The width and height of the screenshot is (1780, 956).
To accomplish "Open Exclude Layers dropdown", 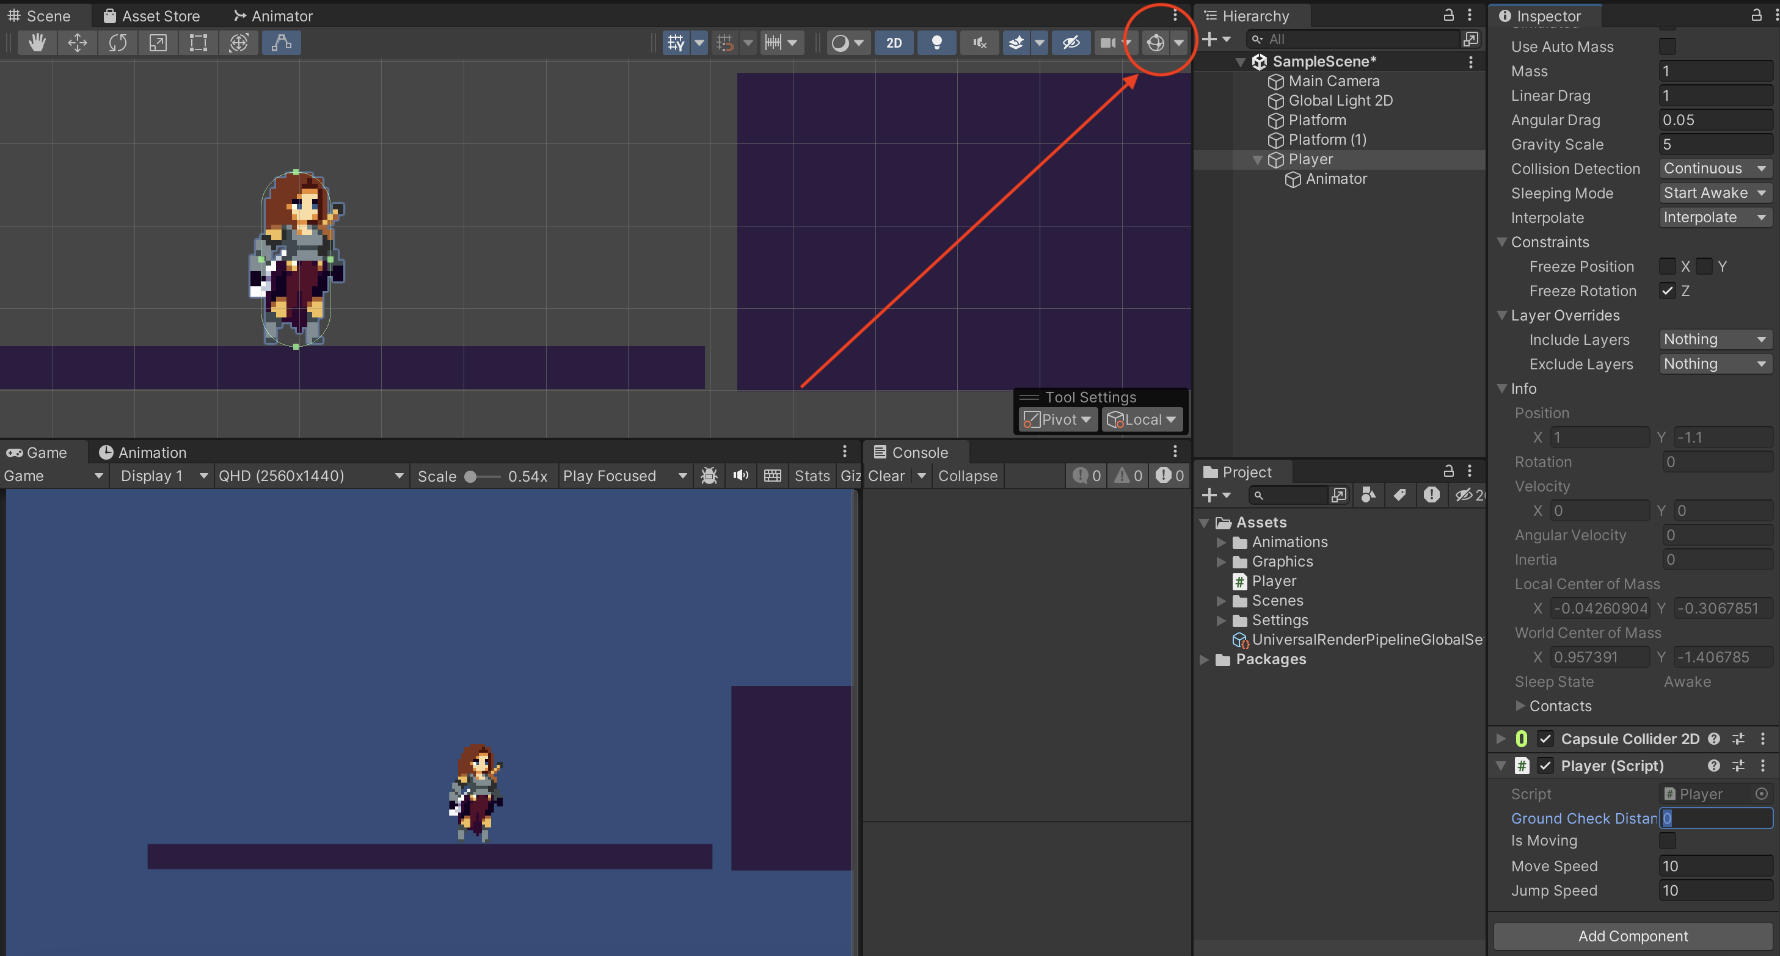I will (x=1716, y=363).
